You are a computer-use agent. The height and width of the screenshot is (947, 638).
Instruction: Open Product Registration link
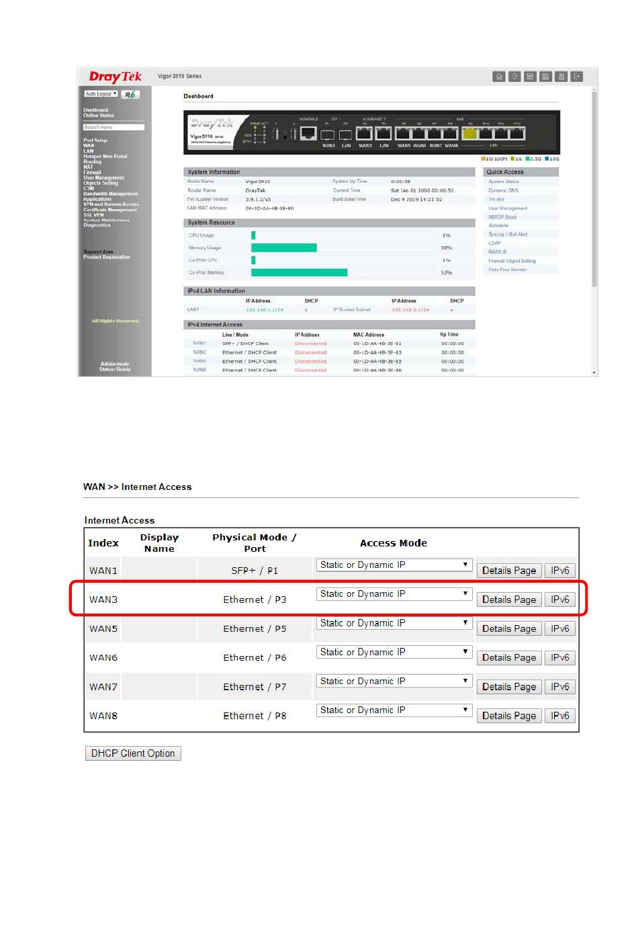107,257
